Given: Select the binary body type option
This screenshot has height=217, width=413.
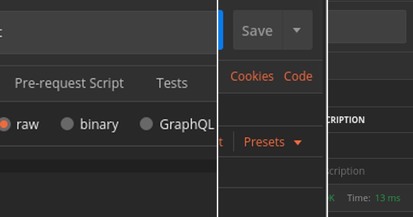Looking at the screenshot, I should click(67, 124).
